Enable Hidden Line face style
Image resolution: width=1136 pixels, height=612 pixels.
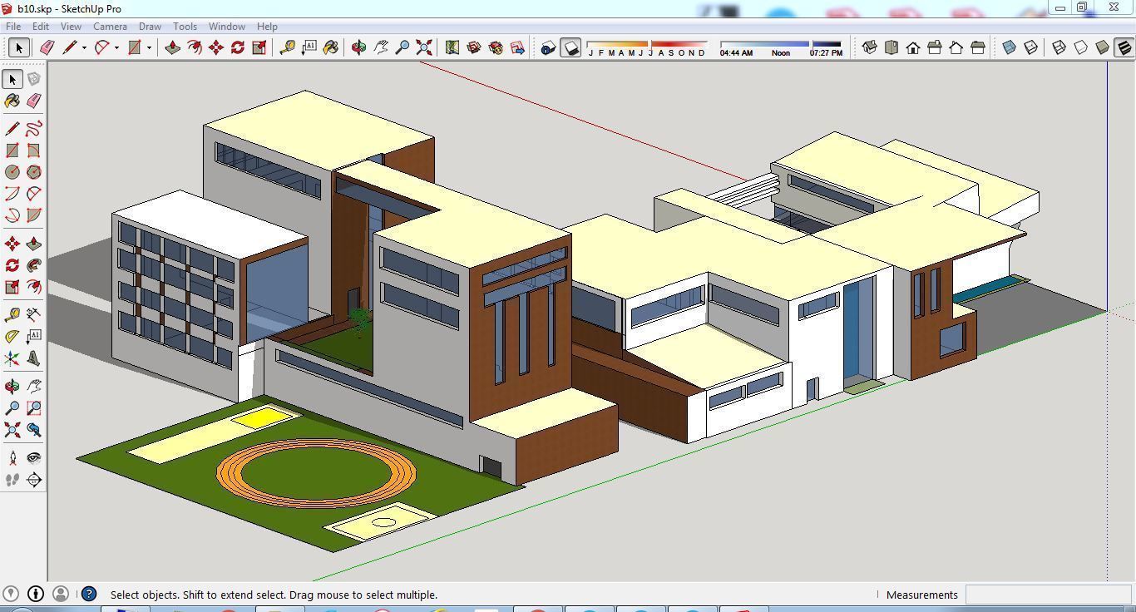[x=1080, y=47]
